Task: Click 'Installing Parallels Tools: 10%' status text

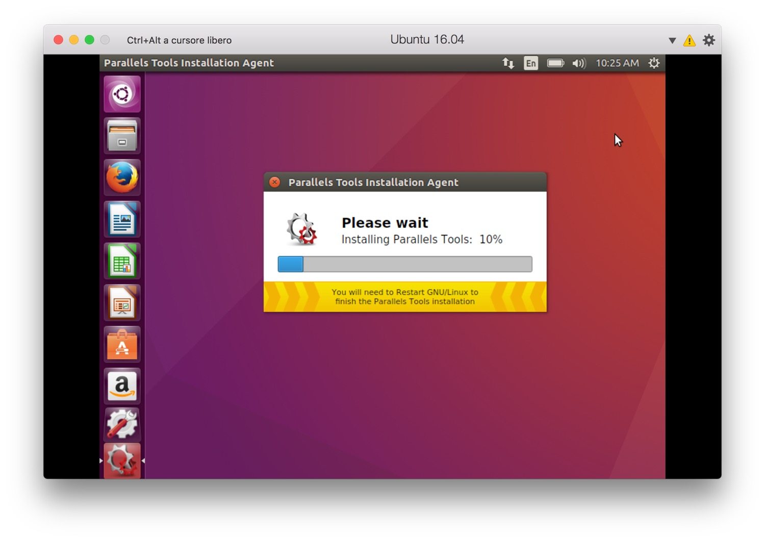Action: pyautogui.click(x=422, y=240)
